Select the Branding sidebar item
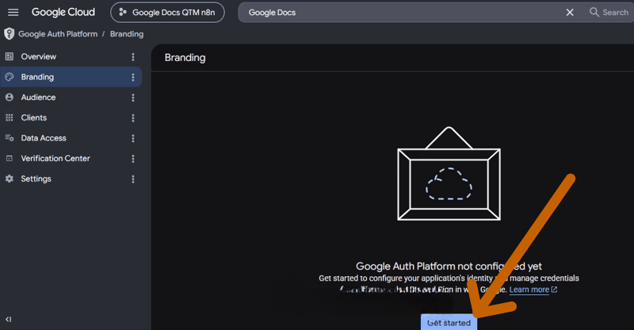Screen dimensions: 634x330 pos(71,77)
